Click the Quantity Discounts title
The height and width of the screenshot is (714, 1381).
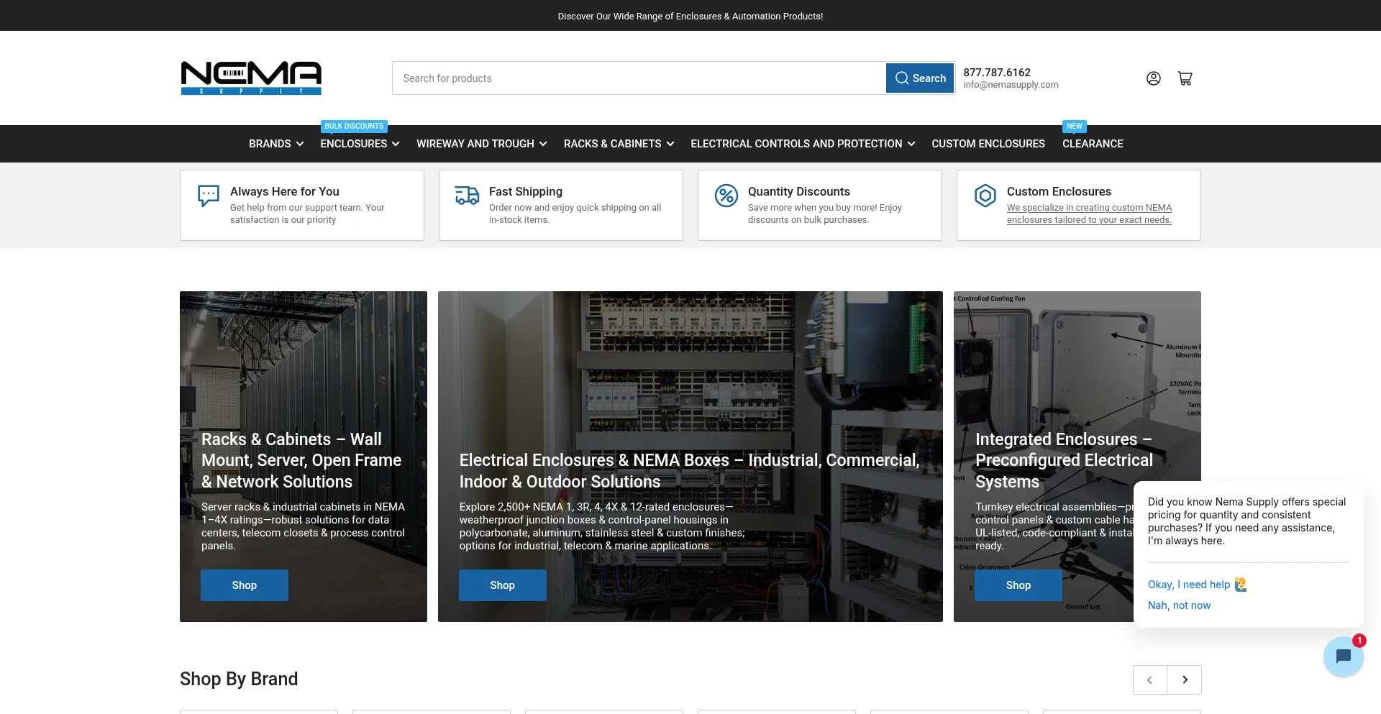pos(798,191)
